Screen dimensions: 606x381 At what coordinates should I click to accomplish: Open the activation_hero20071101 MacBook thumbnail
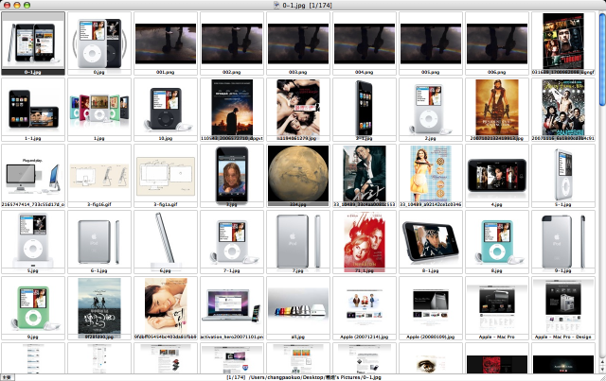click(232, 308)
